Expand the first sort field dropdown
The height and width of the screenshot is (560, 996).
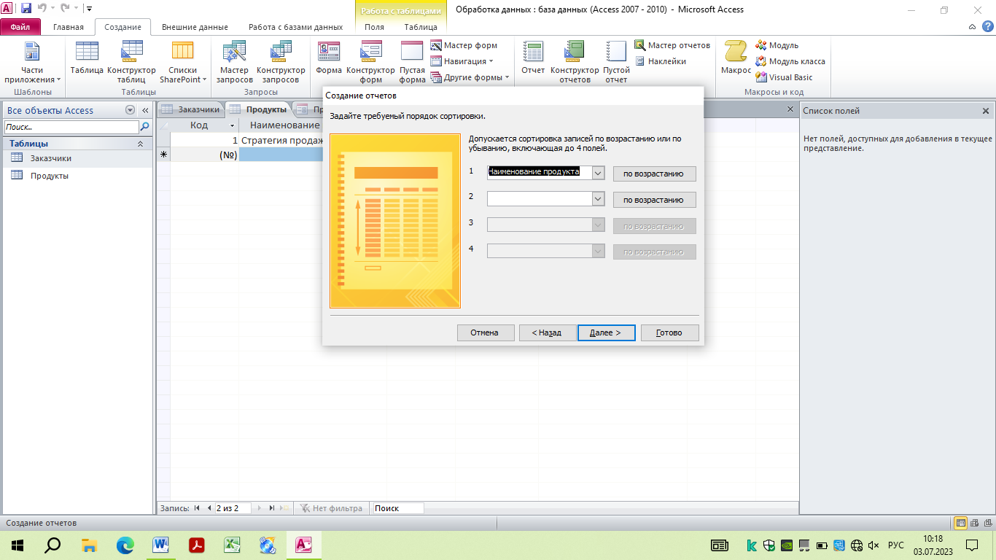(598, 173)
